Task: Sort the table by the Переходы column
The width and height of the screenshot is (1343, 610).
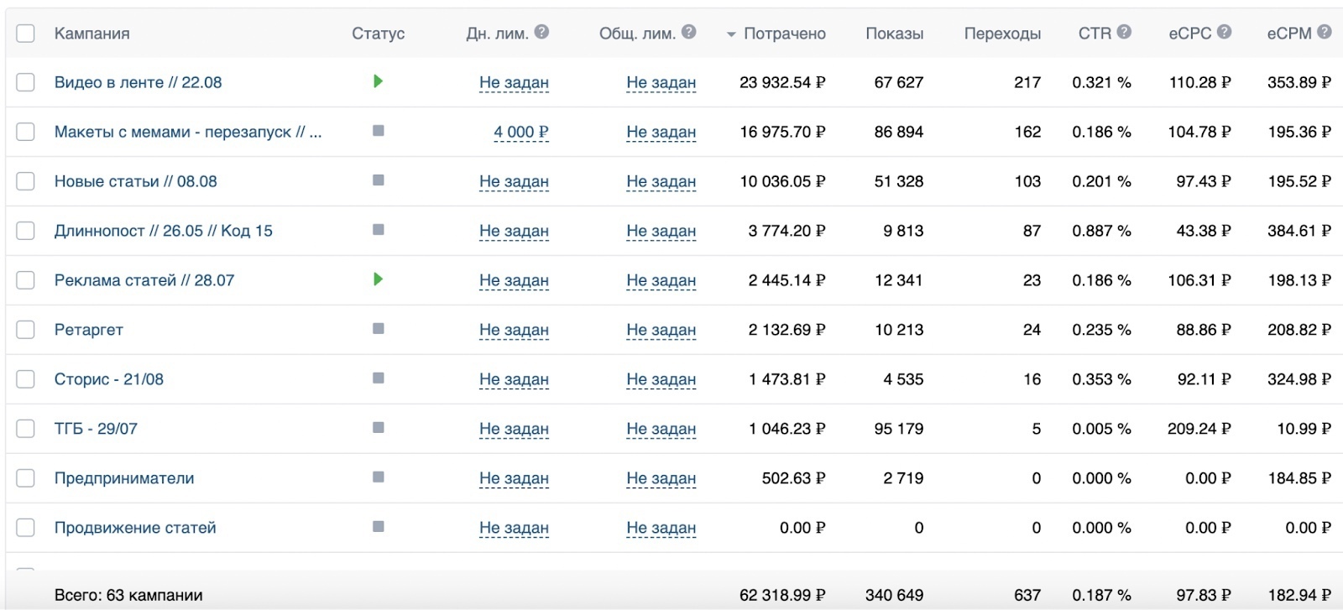Action: coord(1002,34)
